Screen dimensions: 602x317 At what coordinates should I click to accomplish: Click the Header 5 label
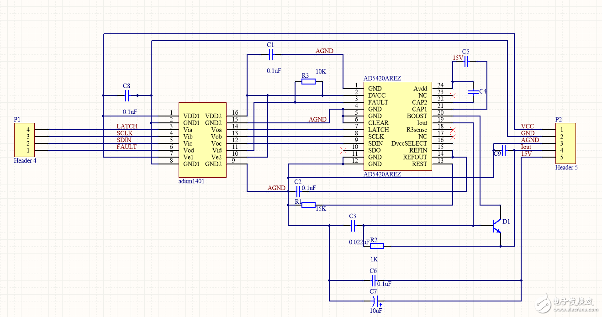566,168
